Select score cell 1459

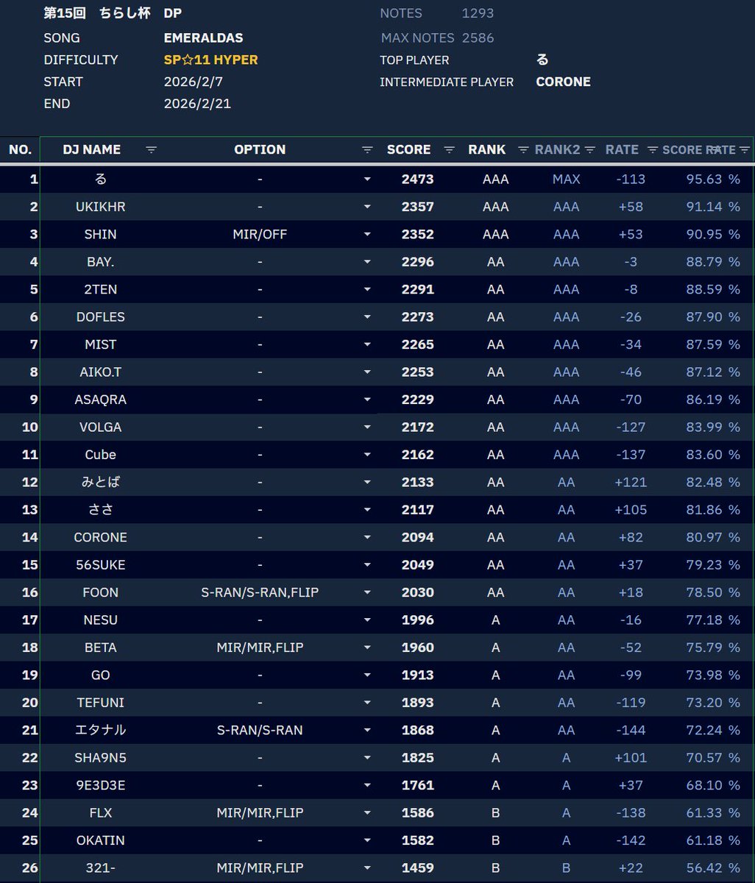click(418, 868)
